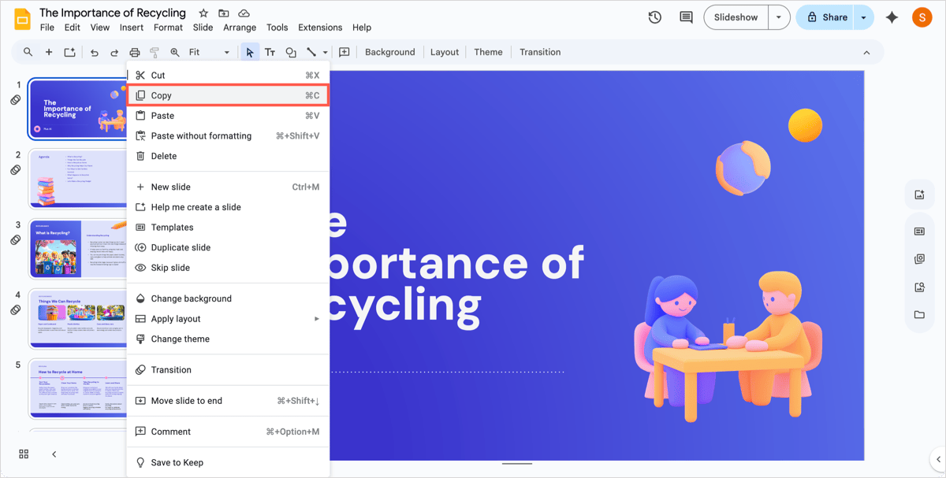Choose Copy in the context menu
The width and height of the screenshot is (946, 478).
click(x=228, y=95)
